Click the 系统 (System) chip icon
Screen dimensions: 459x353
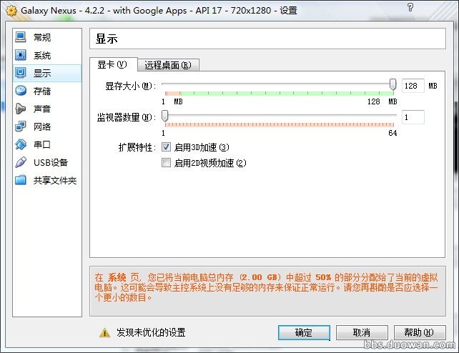tap(21, 55)
